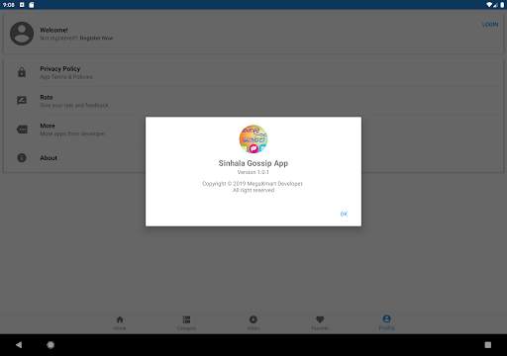The height and width of the screenshot is (356, 507).
Task: Click the About info icon
Action: [x=22, y=158]
